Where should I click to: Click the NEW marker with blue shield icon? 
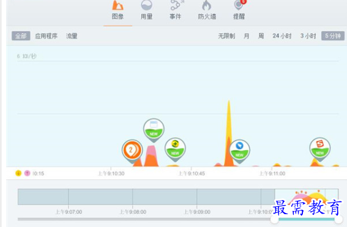tap(239, 151)
